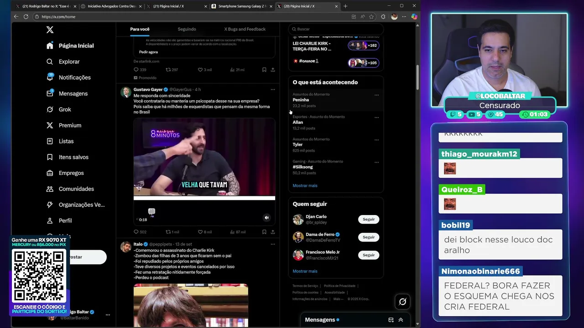Open more options on Gustavo Gayer's post

[x=273, y=90]
